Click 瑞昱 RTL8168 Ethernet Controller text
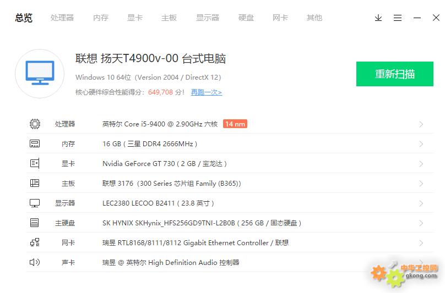Viewport: 445px width, 293px height. [196, 243]
